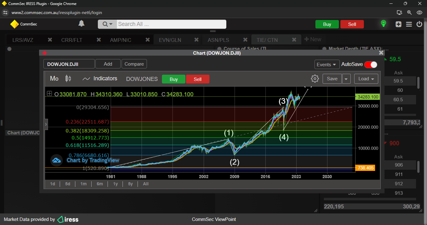Image resolution: width=427 pixels, height=225 pixels.
Task: Open the Events dropdown
Action: tap(327, 64)
